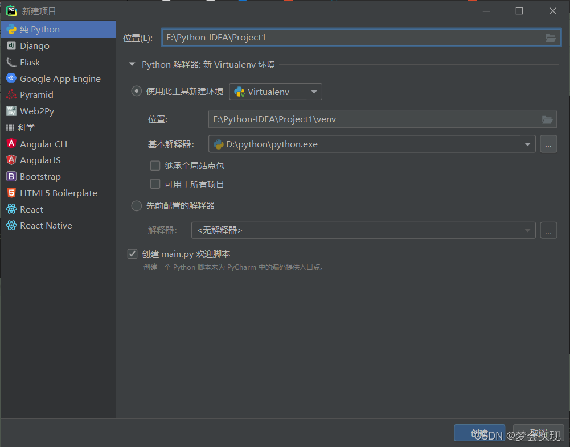The width and height of the screenshot is (570, 447).
Task: Select the Django project type
Action: [x=58, y=45]
